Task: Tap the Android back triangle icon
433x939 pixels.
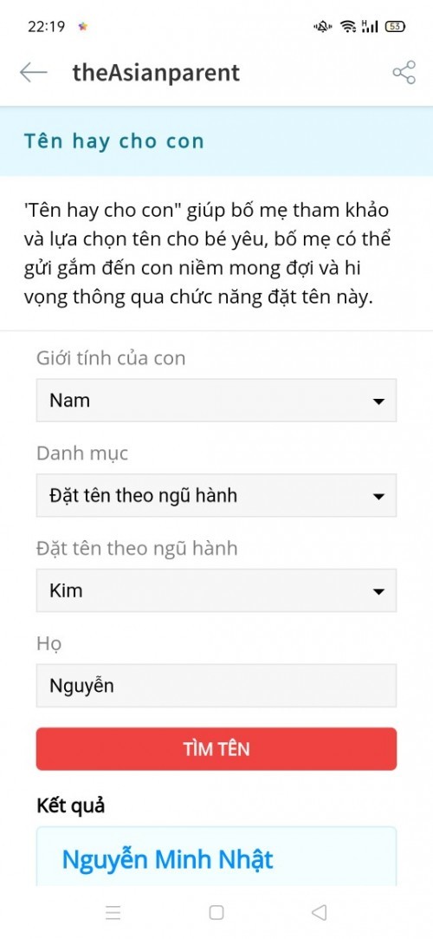Action: [x=320, y=912]
